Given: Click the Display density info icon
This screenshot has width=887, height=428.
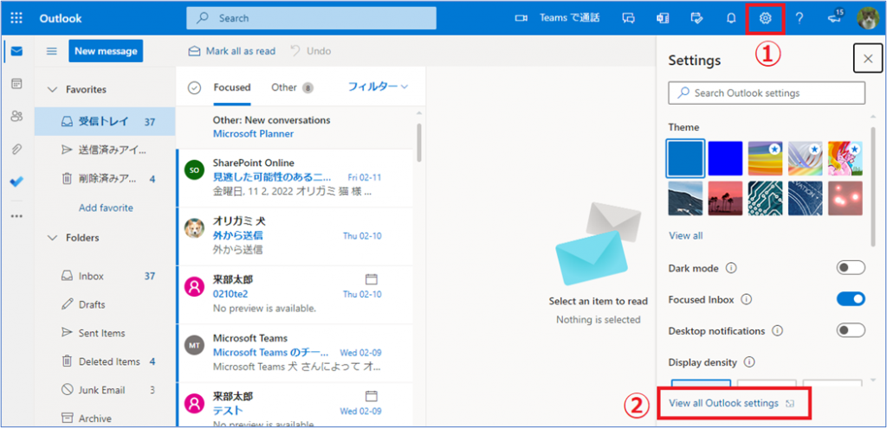Looking at the screenshot, I should point(749,362).
